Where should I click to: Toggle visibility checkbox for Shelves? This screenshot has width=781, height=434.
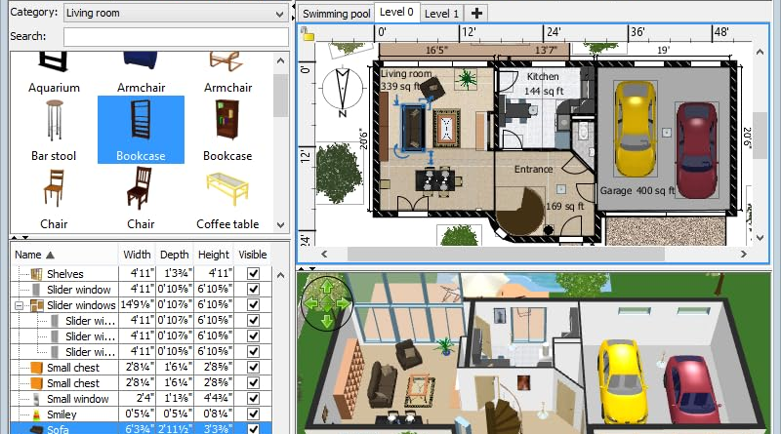[254, 274]
